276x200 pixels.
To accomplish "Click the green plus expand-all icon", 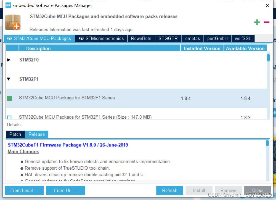I will click(x=257, y=22).
